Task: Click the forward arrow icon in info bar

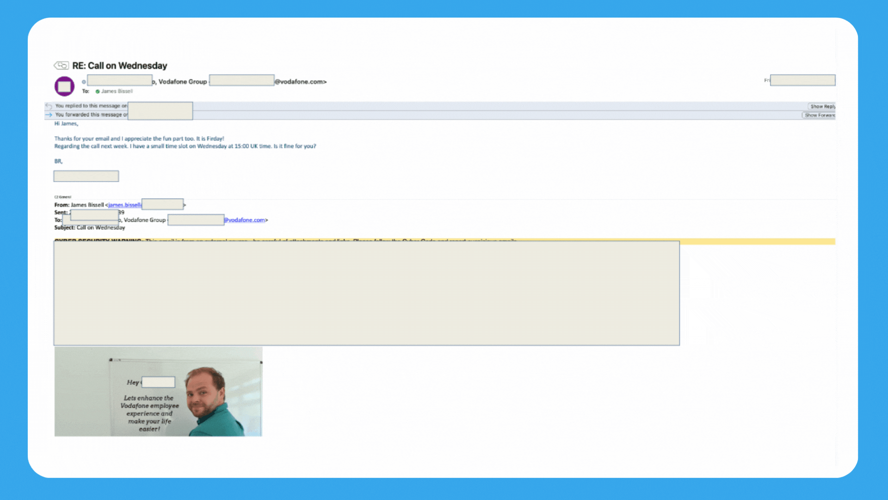Action: click(49, 115)
